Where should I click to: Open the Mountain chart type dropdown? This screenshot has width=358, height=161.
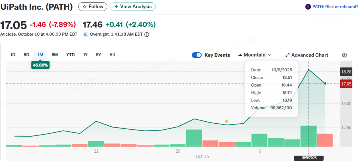pos(255,55)
